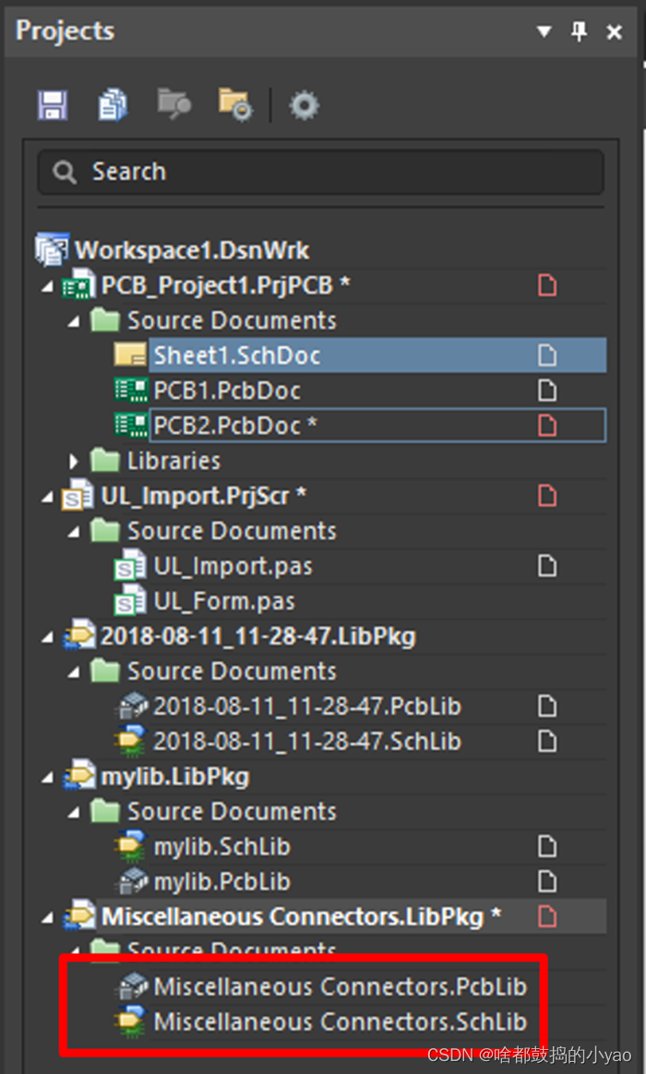Pin the Projects panel
Viewport: 646px width, 1074px height.
tap(579, 32)
